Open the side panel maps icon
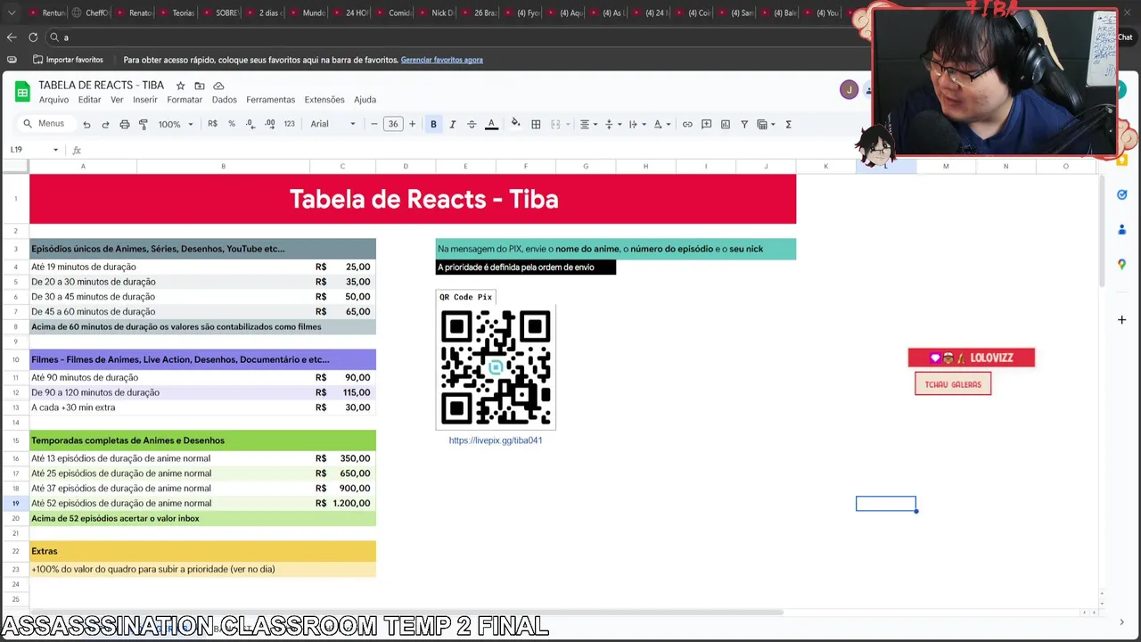 click(x=1121, y=264)
